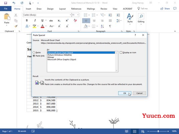Switch to the ACROBAT tab
This screenshot has height=134, width=179.
pyautogui.click(x=127, y=9)
